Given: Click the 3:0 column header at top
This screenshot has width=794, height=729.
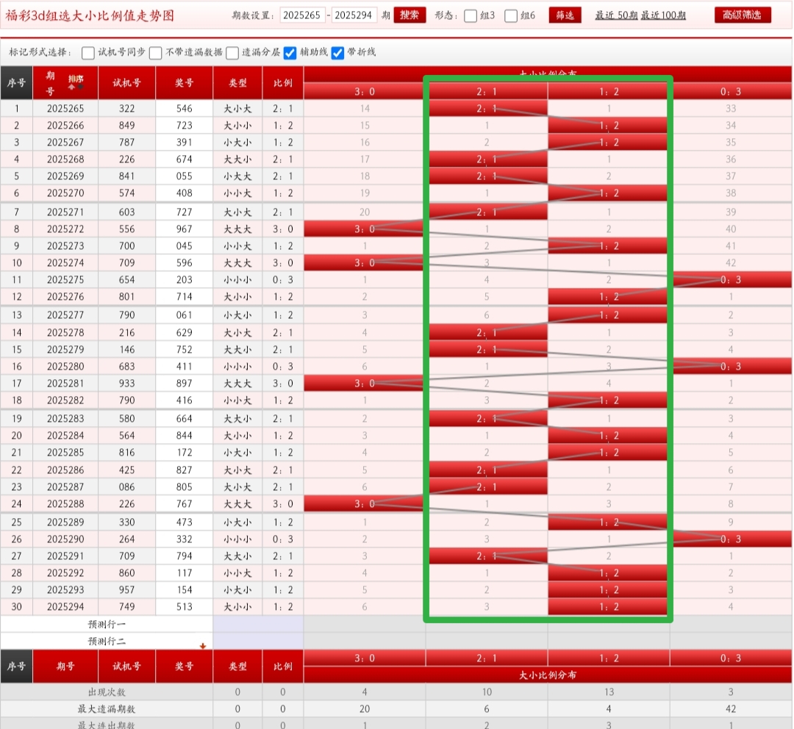Looking at the screenshot, I should click(365, 90).
